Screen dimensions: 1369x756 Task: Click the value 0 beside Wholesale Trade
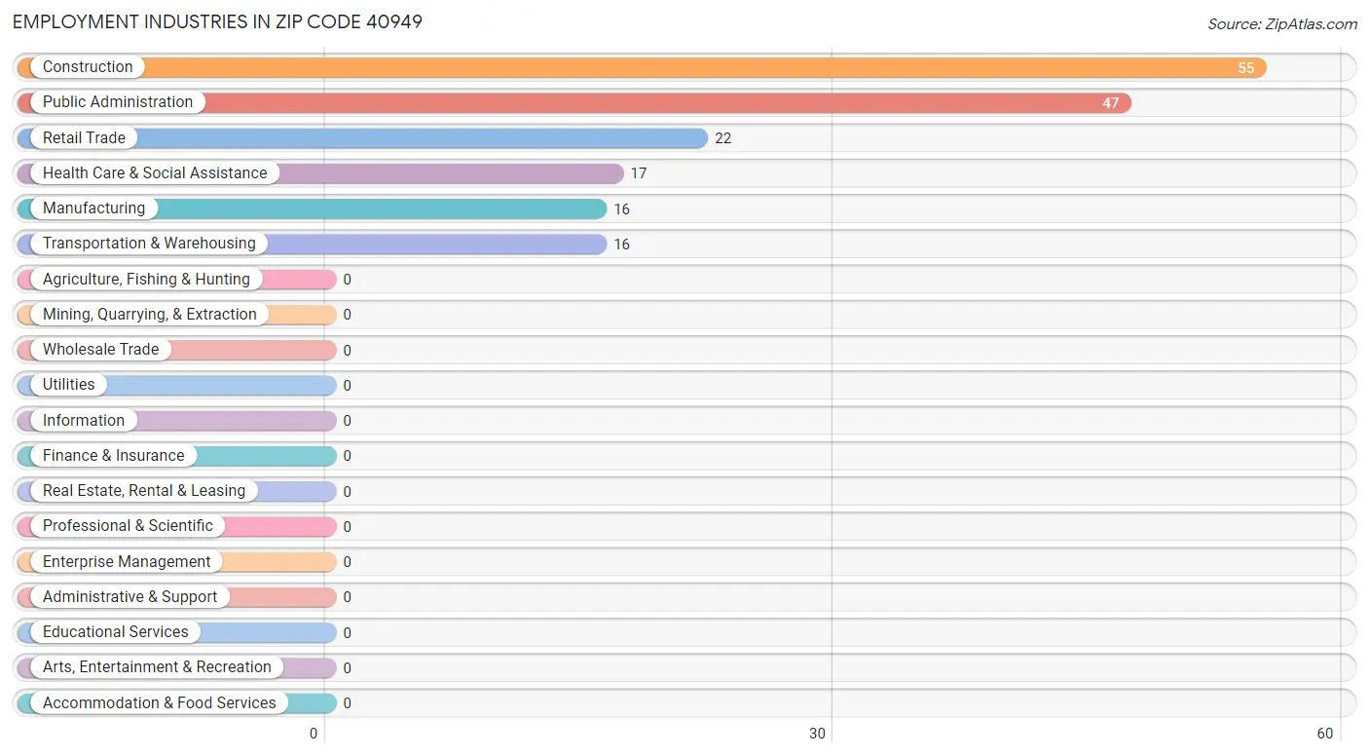pos(347,351)
